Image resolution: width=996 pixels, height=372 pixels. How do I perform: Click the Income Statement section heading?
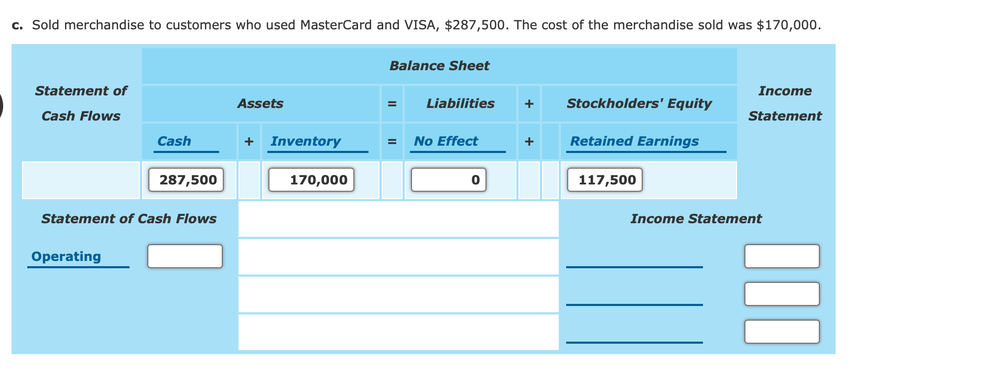click(x=696, y=218)
